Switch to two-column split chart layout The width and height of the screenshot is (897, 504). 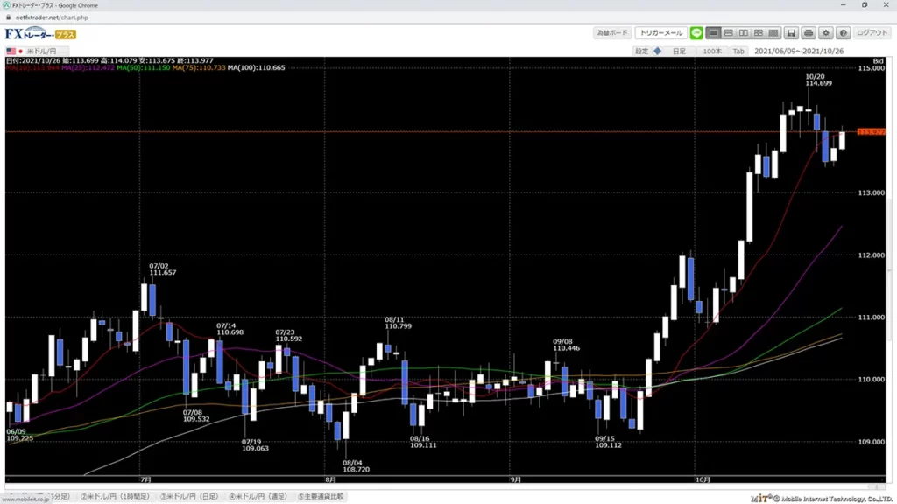(x=744, y=33)
